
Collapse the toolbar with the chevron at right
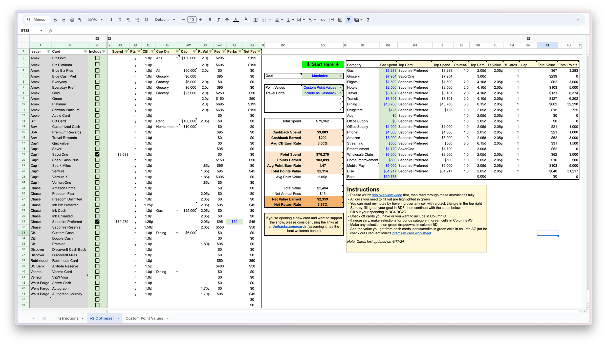coord(578,20)
